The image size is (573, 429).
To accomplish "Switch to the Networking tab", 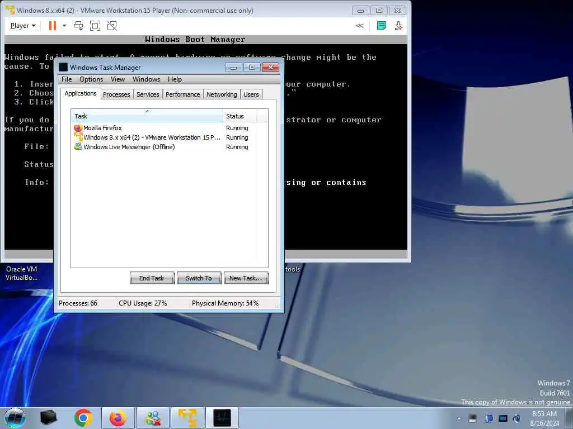I will tap(222, 94).
